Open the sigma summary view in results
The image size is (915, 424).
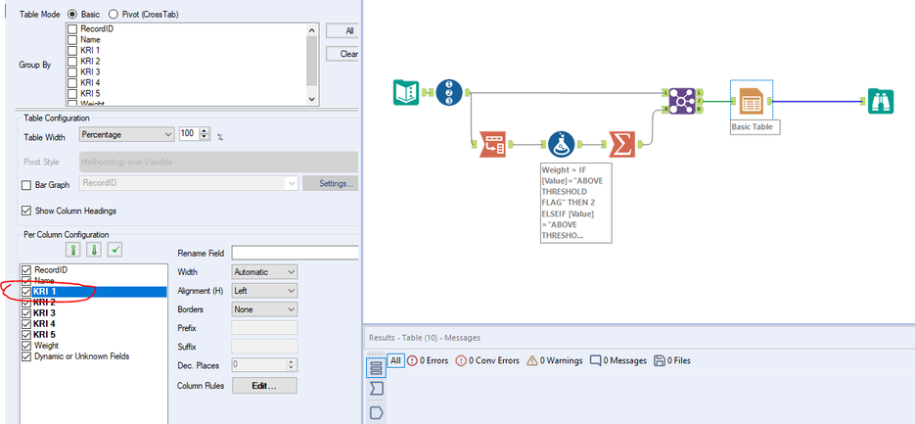coord(377,389)
